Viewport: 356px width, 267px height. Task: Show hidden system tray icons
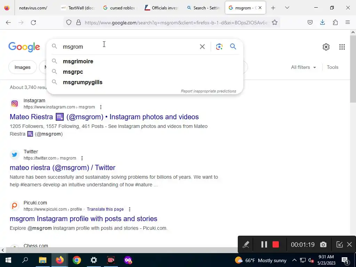pos(294,260)
